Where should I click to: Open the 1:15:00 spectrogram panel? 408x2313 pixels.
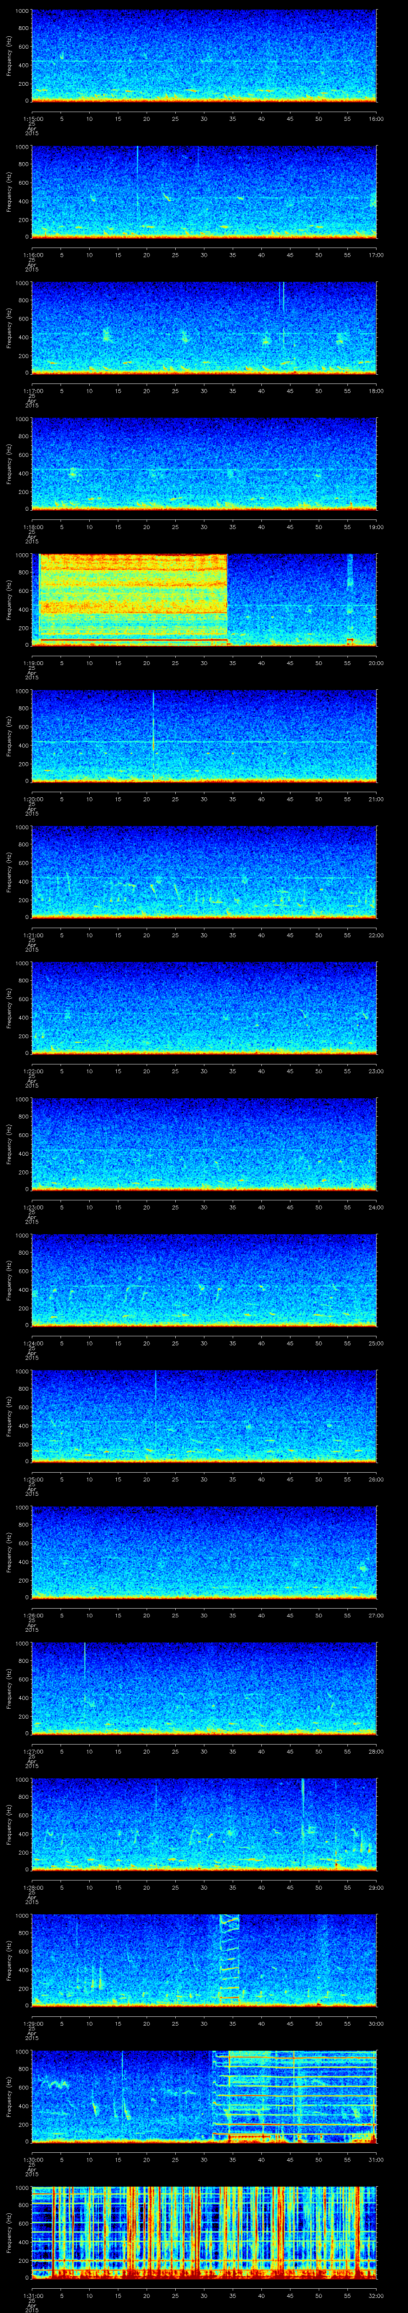pyautogui.click(x=204, y=56)
